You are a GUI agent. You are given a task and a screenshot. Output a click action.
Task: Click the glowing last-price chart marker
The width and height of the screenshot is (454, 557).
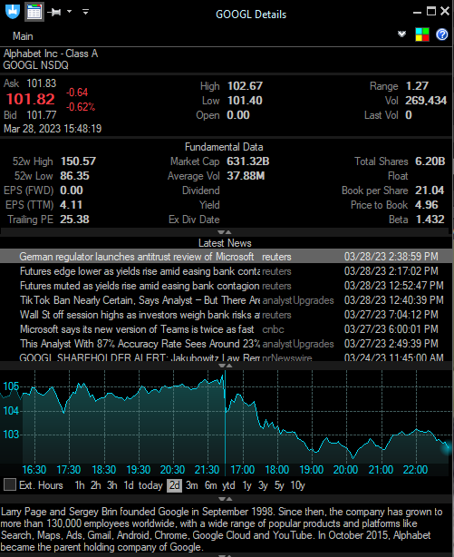click(x=447, y=447)
